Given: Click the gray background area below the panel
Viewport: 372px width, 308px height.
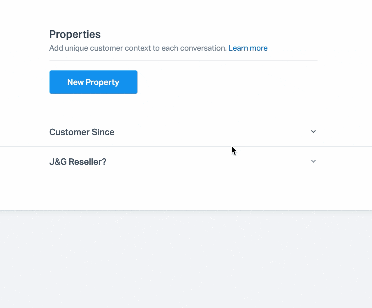Looking at the screenshot, I should coord(186,259).
